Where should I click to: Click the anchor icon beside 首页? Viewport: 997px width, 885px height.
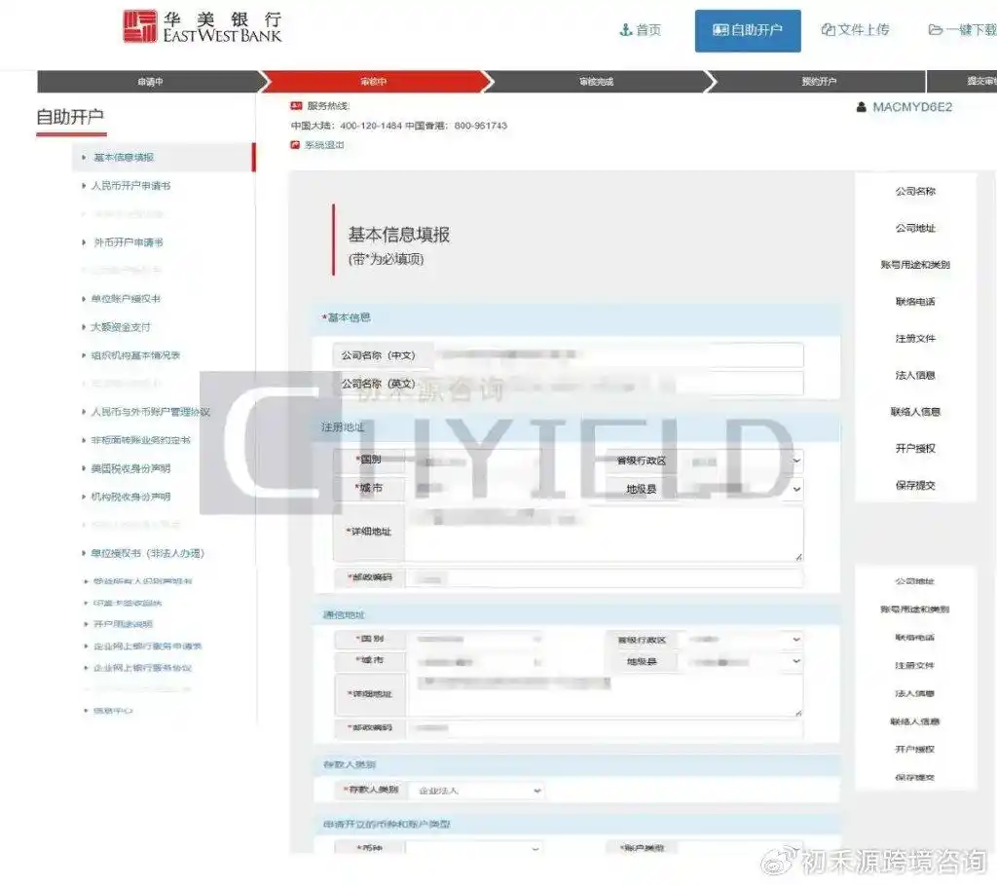[627, 30]
